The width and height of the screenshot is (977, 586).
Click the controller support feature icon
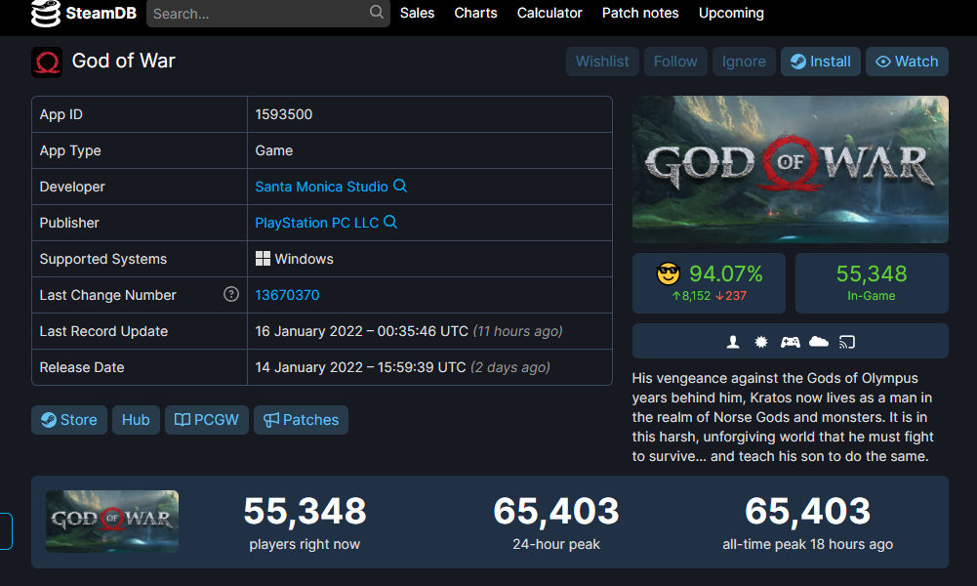790,342
